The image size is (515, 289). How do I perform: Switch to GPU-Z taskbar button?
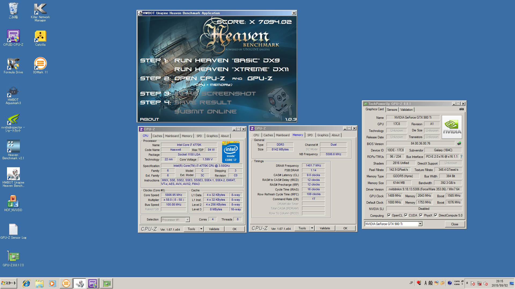106,283
